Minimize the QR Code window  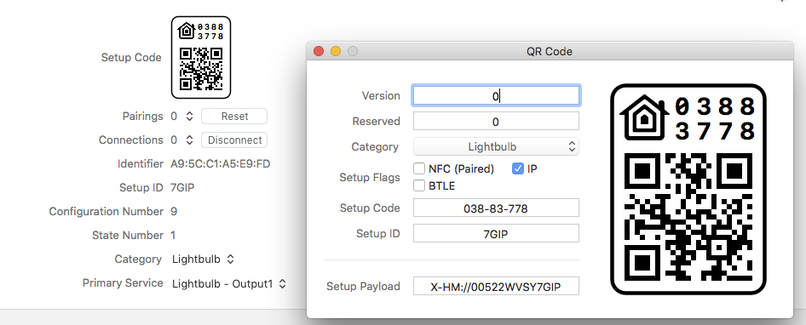(x=336, y=51)
